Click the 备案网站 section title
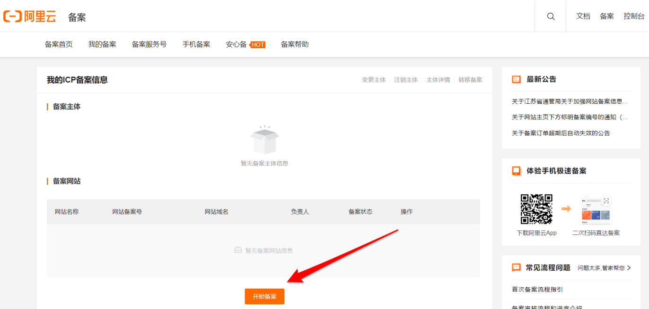Viewport: 649px width, 309px height. (x=67, y=181)
